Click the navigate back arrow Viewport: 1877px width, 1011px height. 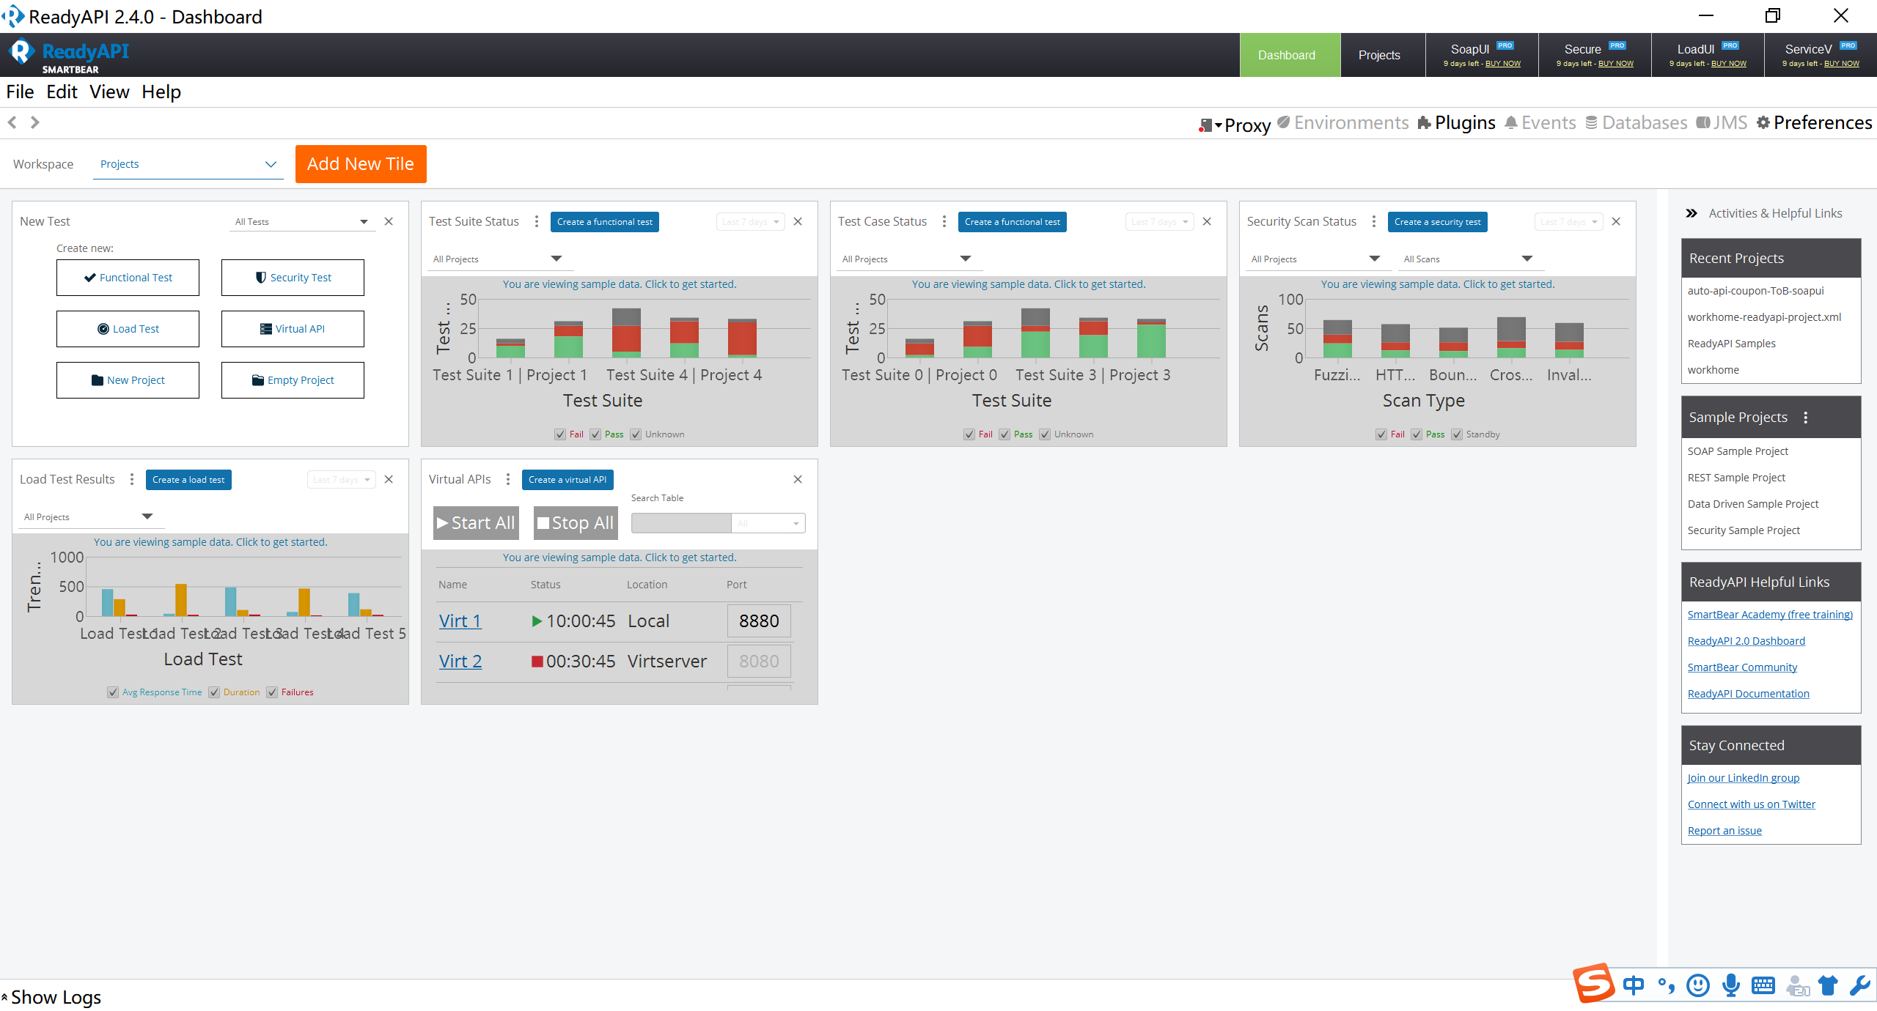click(12, 122)
